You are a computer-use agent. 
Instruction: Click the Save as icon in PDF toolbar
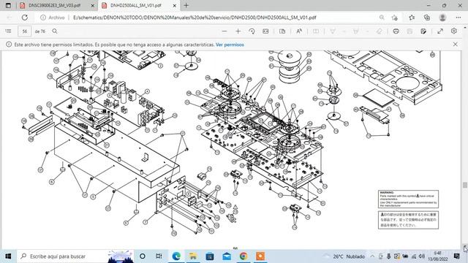click(x=423, y=31)
